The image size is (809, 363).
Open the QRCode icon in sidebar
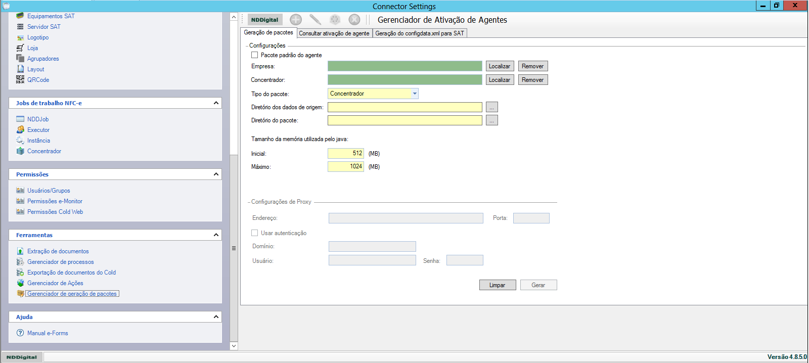click(20, 79)
